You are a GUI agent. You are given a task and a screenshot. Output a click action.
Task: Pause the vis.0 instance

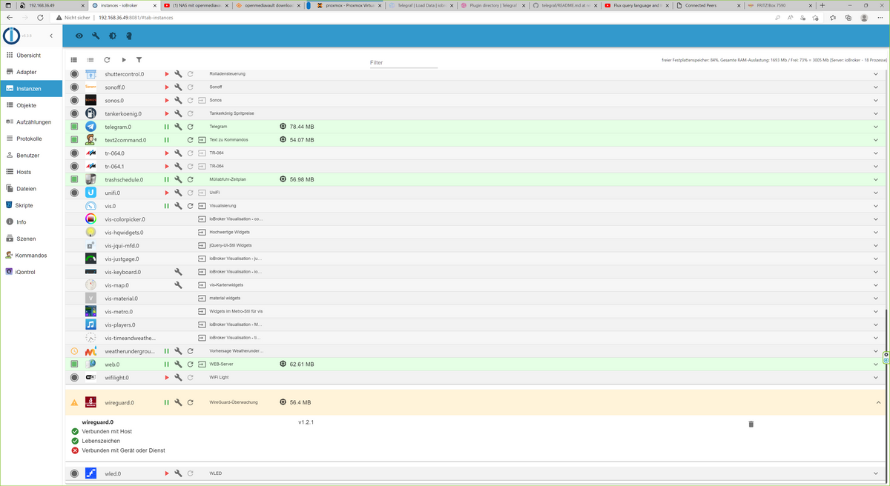tap(167, 206)
